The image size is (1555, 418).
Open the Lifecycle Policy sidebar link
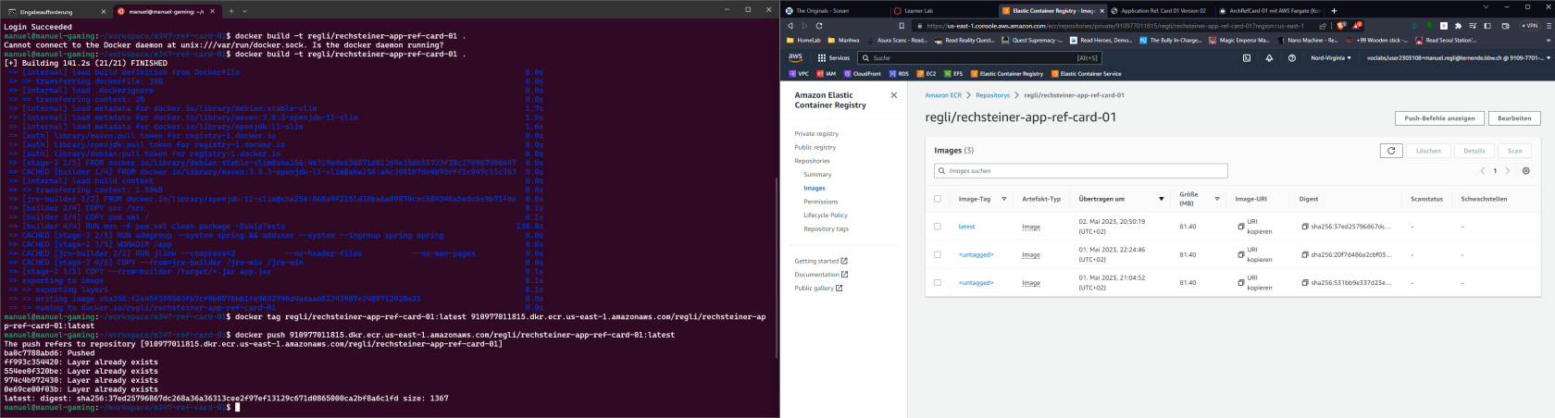tap(825, 215)
